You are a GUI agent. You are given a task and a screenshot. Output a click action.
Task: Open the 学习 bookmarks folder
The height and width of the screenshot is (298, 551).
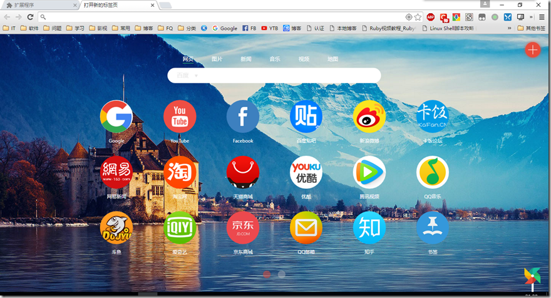pyautogui.click(x=75, y=28)
